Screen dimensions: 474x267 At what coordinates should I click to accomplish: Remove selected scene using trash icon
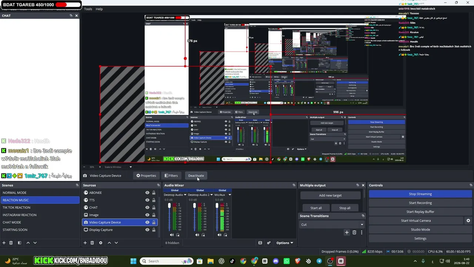11,243
